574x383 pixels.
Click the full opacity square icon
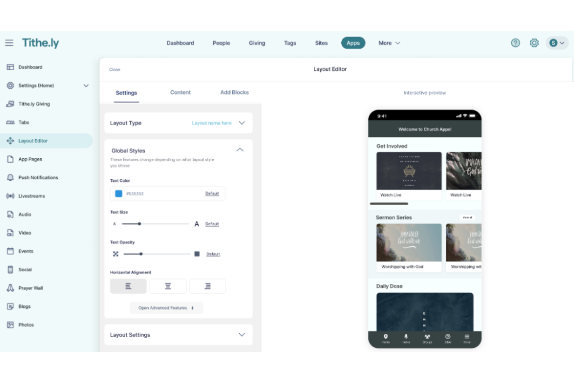pos(197,254)
